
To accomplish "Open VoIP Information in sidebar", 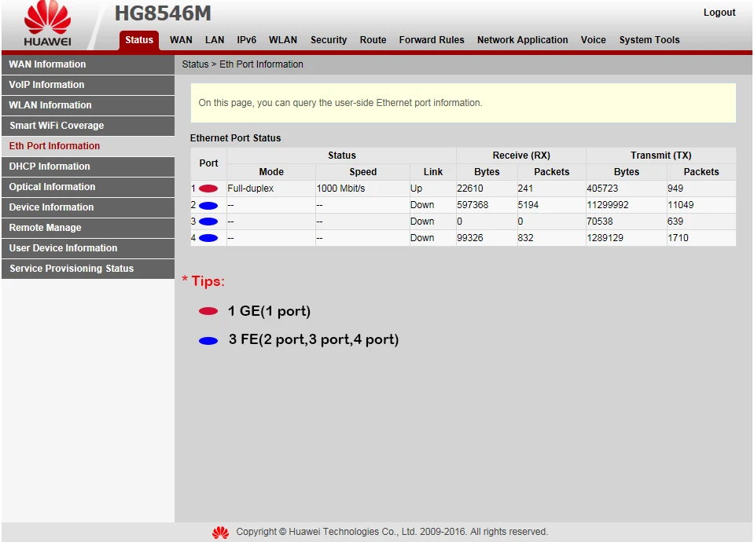I will tap(88, 85).
